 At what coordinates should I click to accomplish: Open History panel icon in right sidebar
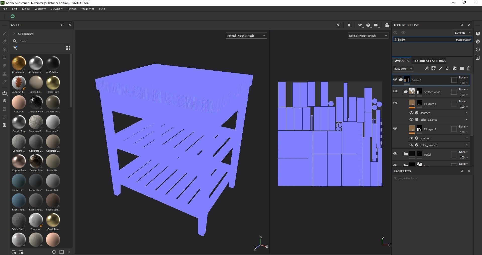click(478, 50)
